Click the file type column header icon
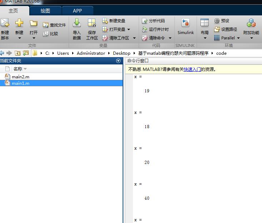 click(x=8, y=69)
